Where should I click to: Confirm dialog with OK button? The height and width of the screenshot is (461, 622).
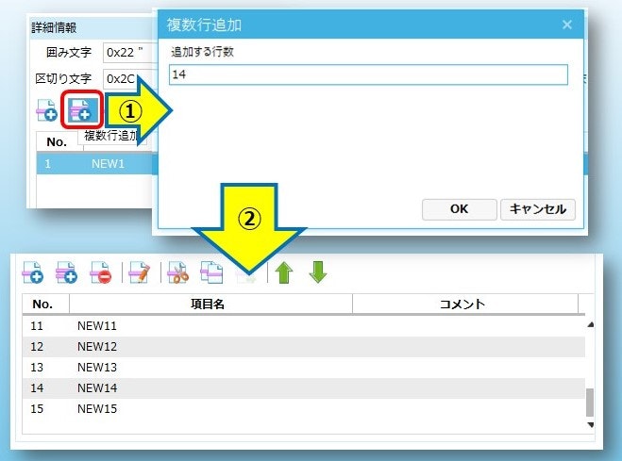pos(460,209)
